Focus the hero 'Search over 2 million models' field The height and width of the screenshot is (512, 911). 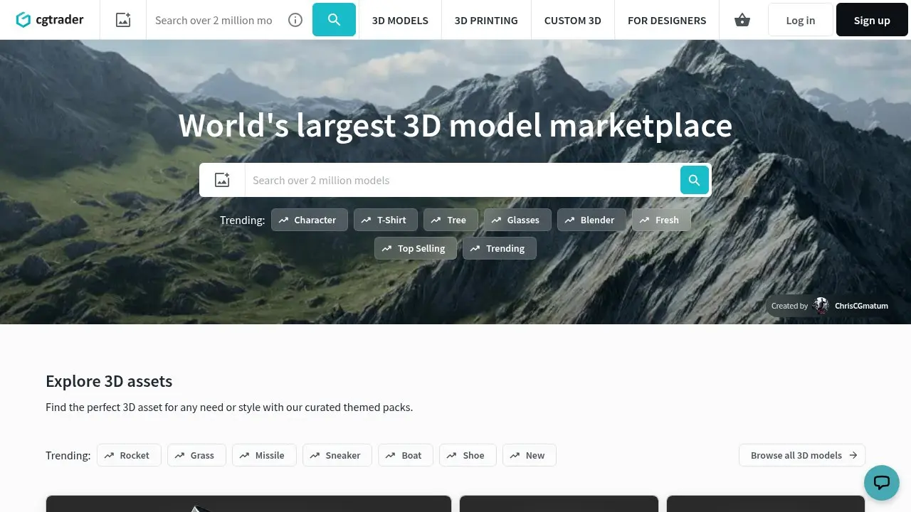(x=463, y=180)
